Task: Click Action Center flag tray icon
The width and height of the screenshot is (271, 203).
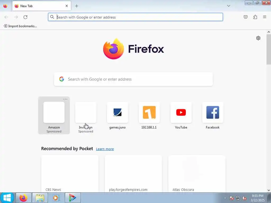Action: tap(231, 198)
